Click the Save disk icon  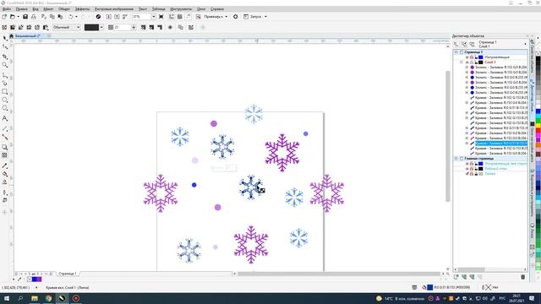pyautogui.click(x=25, y=17)
